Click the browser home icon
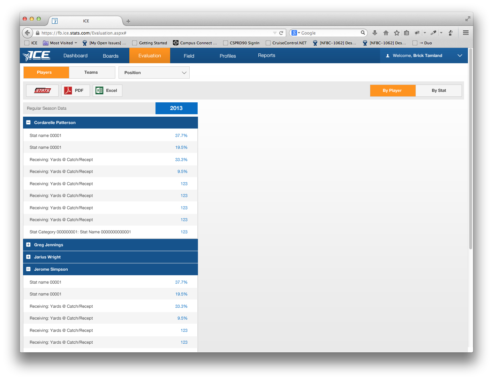 [386, 32]
